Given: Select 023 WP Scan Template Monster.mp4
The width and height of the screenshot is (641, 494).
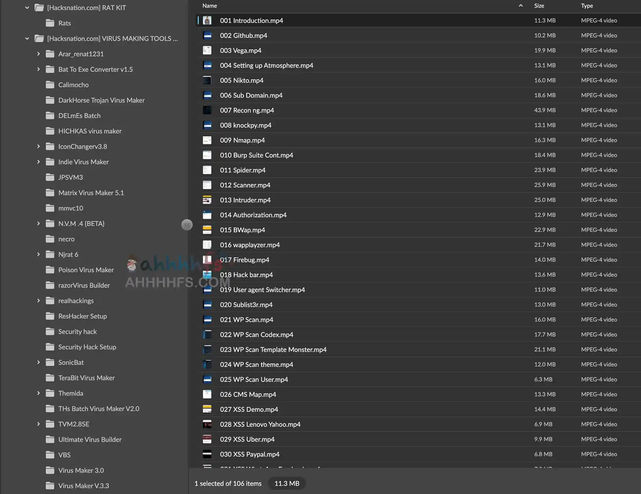Looking at the screenshot, I should tap(273, 349).
